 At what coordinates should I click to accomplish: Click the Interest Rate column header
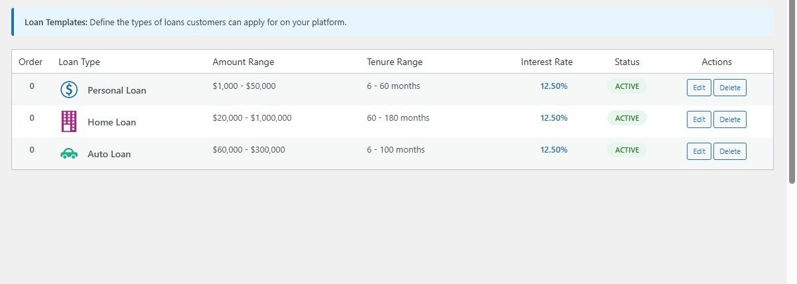546,62
